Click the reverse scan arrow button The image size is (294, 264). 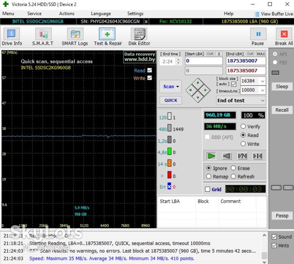(x=227, y=156)
